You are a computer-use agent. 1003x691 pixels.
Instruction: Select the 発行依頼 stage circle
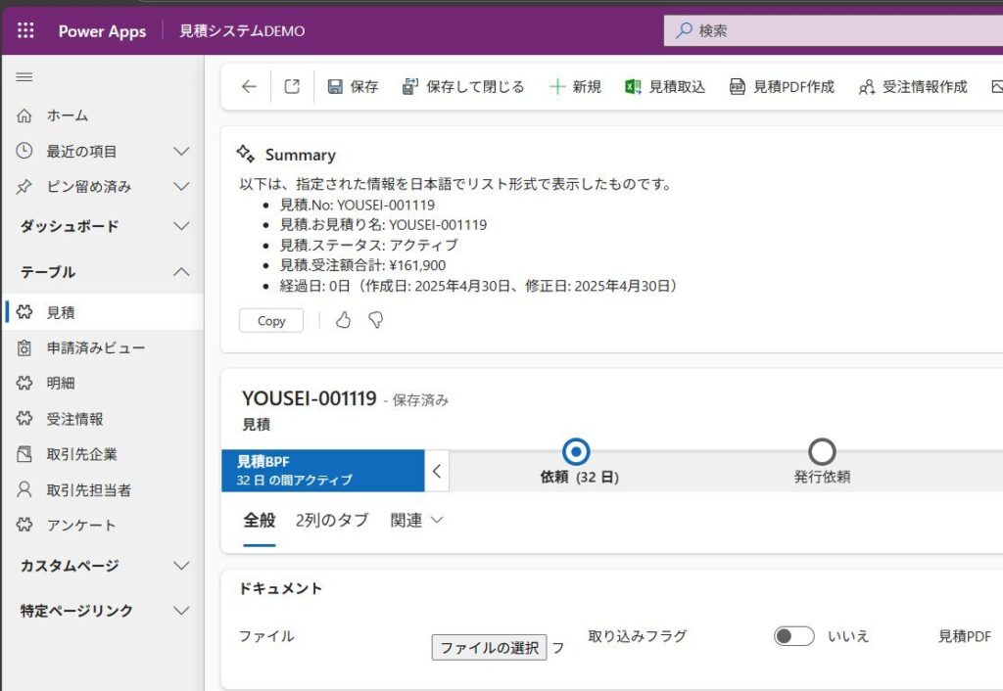[822, 451]
